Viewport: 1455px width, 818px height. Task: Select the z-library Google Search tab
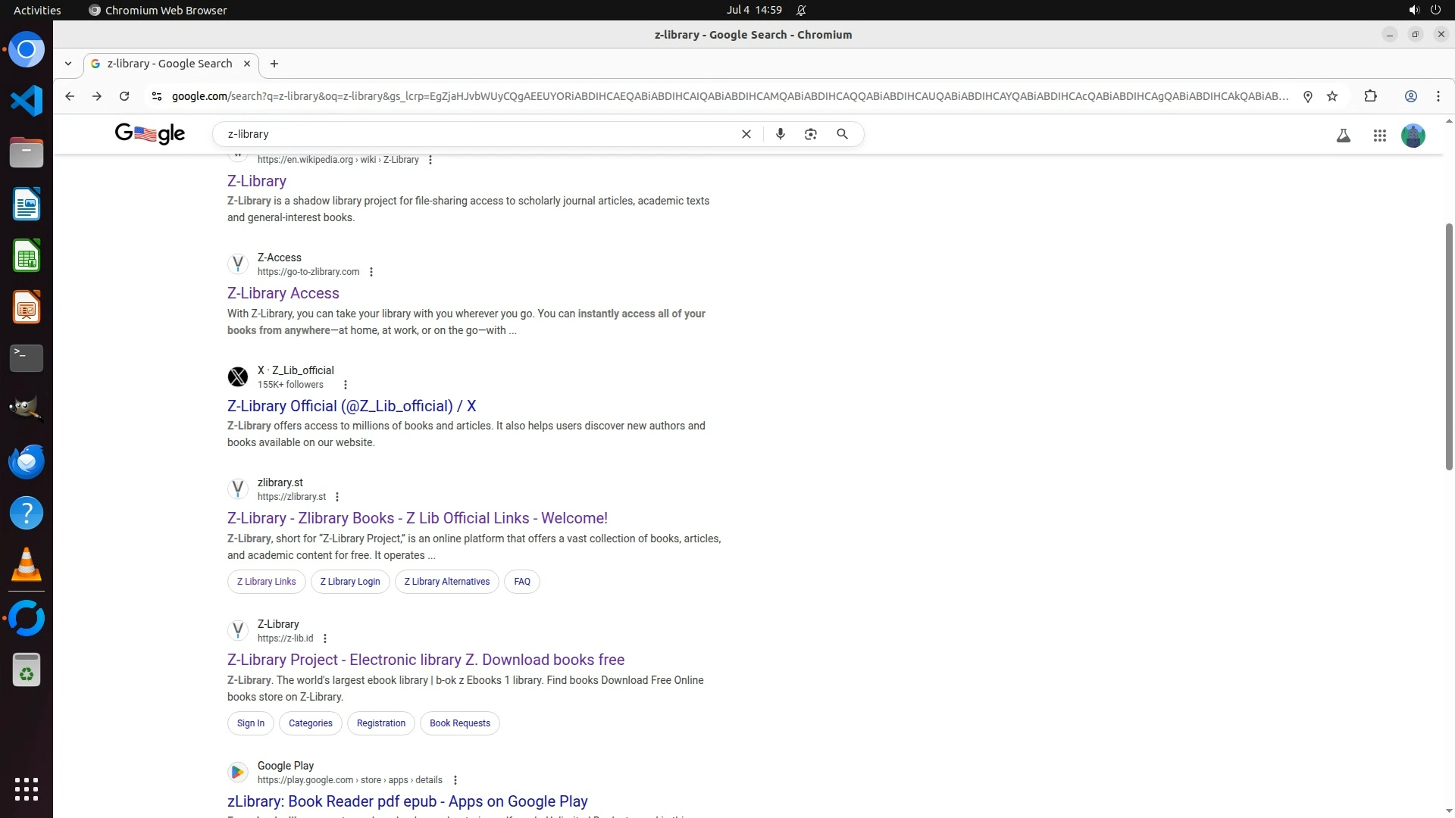170,64
